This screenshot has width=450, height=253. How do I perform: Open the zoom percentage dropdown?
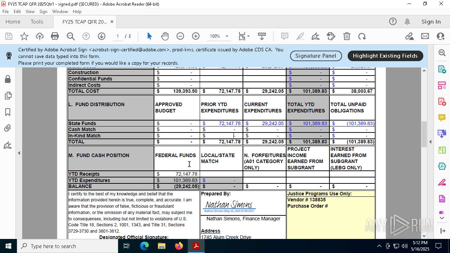(227, 36)
